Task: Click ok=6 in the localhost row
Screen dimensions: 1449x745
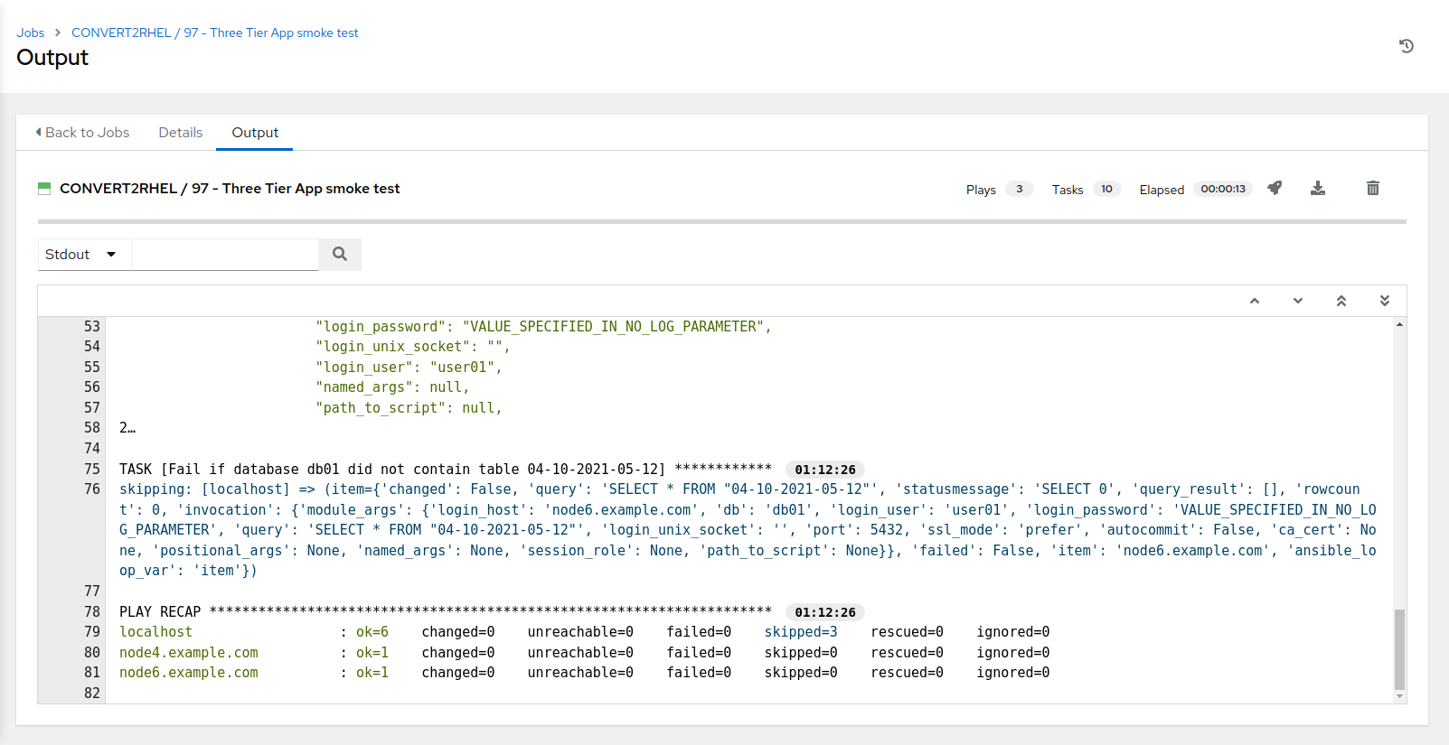Action: click(x=372, y=632)
